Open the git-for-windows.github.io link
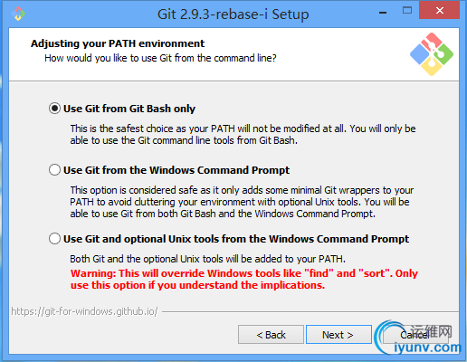Screen dimensions: 467x362 84,311
